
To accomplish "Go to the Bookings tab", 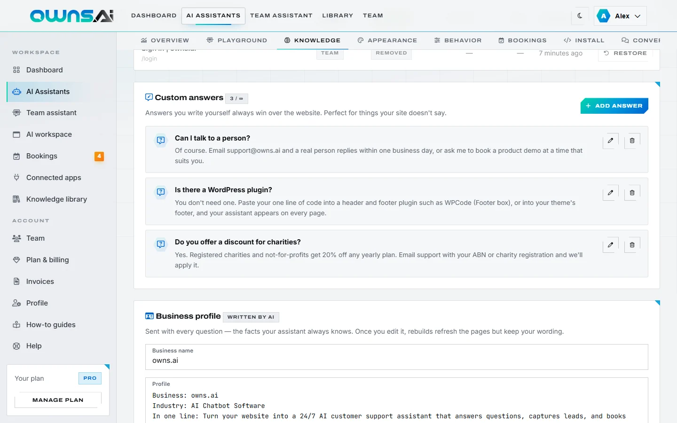I will pyautogui.click(x=523, y=40).
